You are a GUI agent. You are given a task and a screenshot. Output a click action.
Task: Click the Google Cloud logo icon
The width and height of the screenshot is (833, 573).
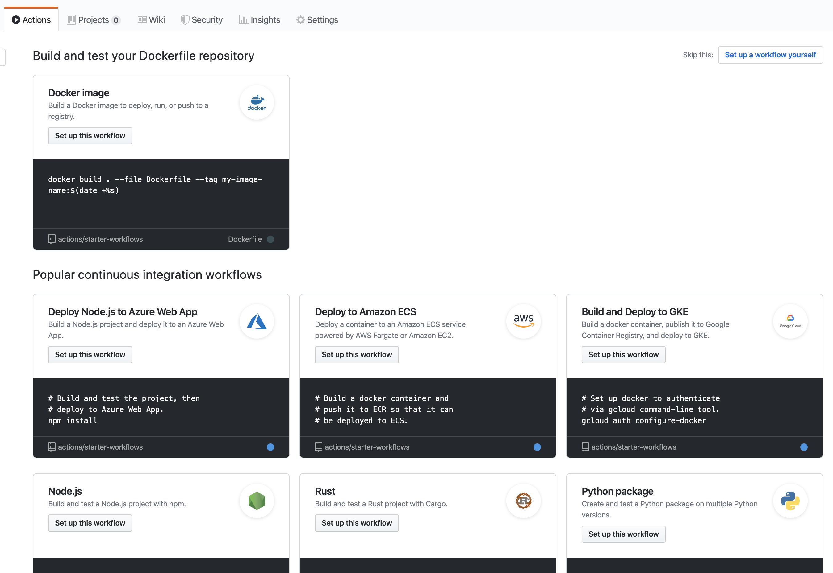coord(790,322)
